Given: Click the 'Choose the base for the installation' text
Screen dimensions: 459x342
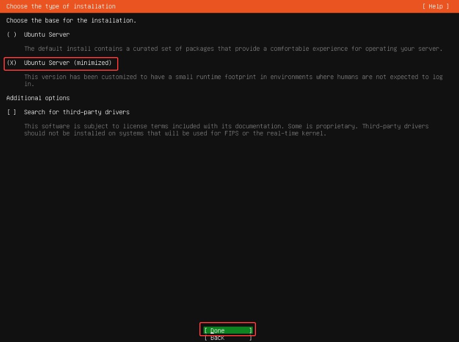Looking at the screenshot, I should 71,20.
